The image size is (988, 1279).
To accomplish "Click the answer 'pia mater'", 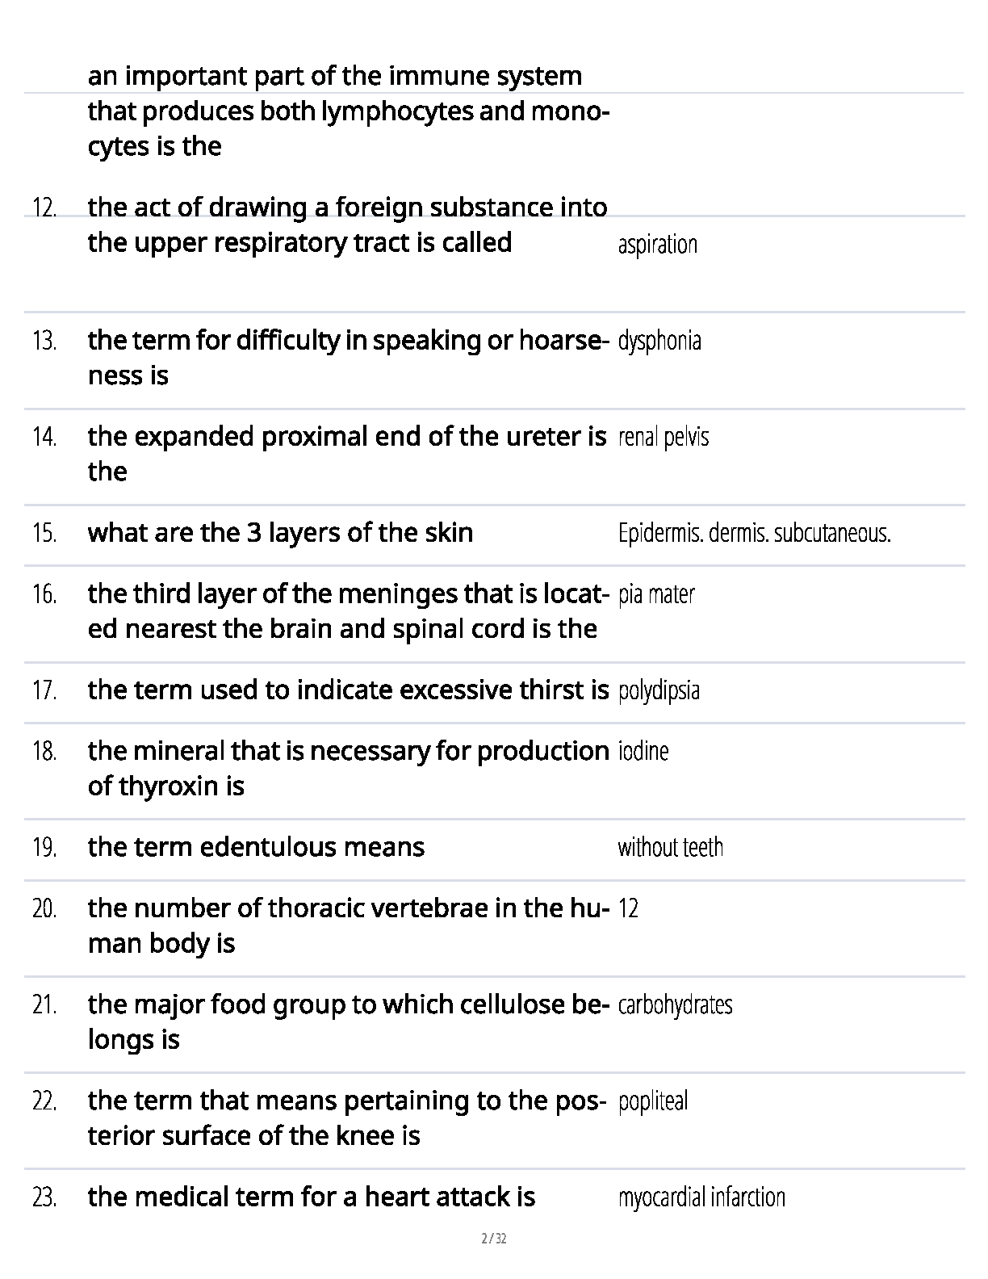I will coord(656,594).
